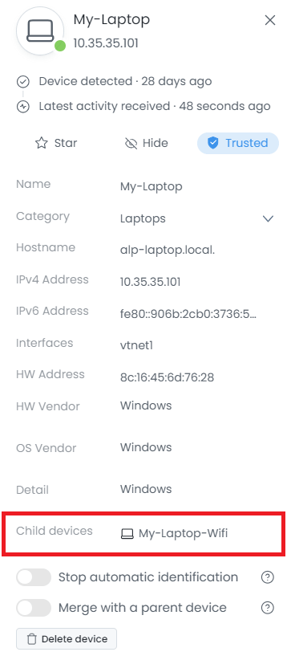The image size is (291, 656).
Task: Enable Merge with a parent device switch
Action: point(34,608)
